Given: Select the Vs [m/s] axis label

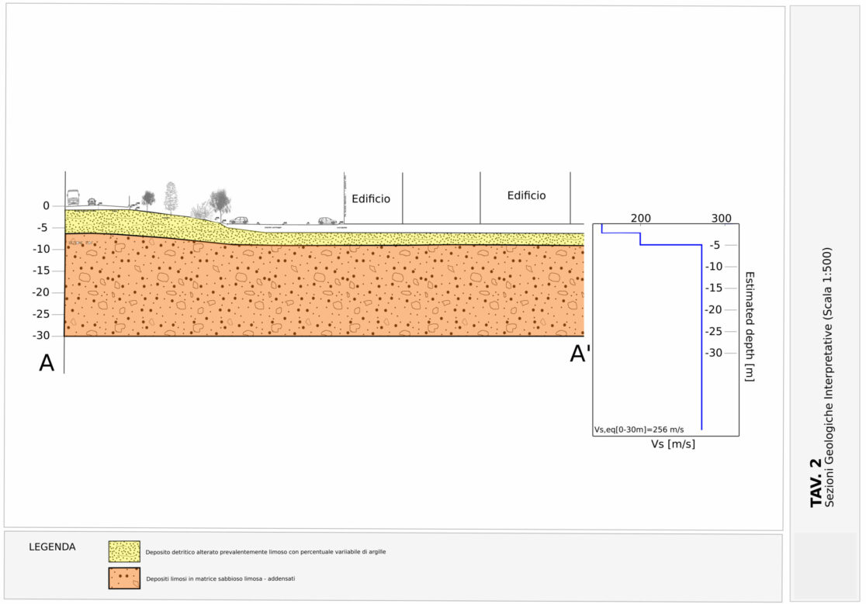Looking at the screenshot, I should coord(673,444).
